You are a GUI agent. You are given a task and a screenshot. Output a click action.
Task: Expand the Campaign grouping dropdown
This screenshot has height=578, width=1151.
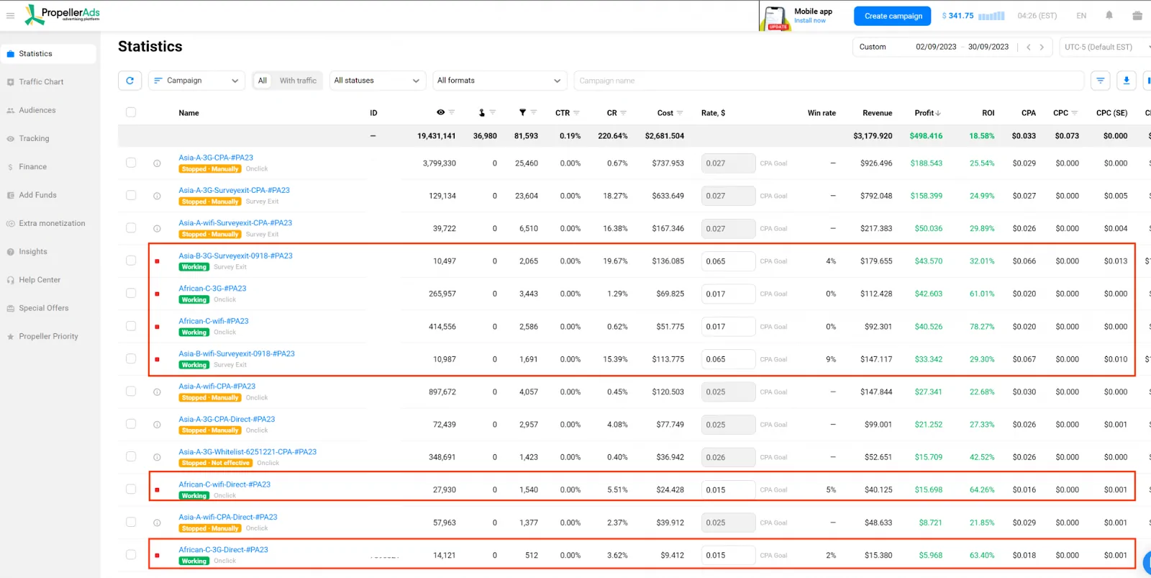pyautogui.click(x=196, y=81)
